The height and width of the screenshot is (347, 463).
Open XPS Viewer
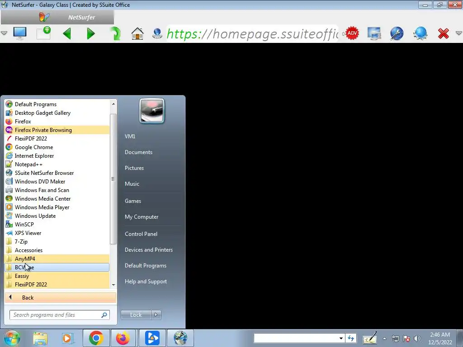pos(57,233)
